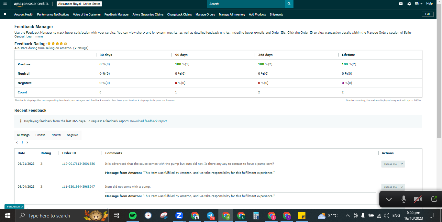The image size is (442, 222).
Task: Open Voice of the Customer
Action: pos(87,15)
